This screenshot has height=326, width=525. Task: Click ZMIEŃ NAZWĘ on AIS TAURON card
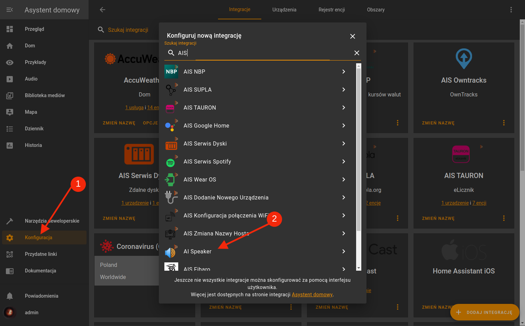click(x=438, y=218)
